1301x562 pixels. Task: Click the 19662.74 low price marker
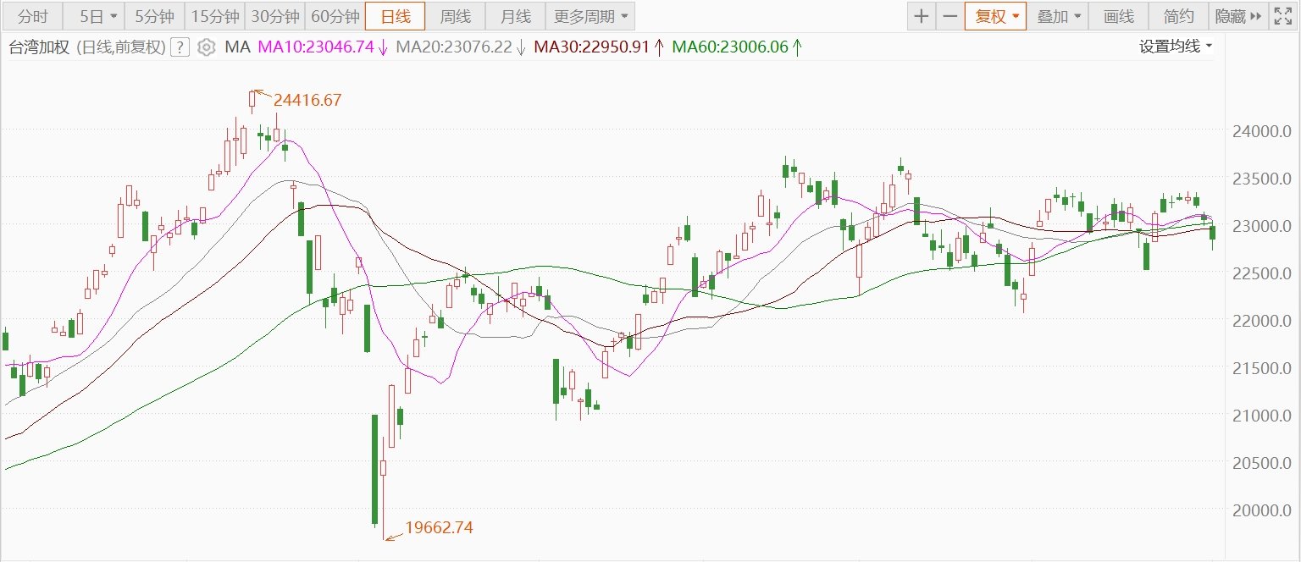pos(439,527)
